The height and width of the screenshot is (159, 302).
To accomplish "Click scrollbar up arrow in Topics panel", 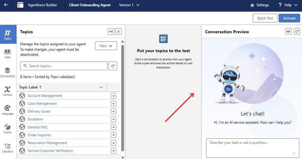I will coord(123,42).
